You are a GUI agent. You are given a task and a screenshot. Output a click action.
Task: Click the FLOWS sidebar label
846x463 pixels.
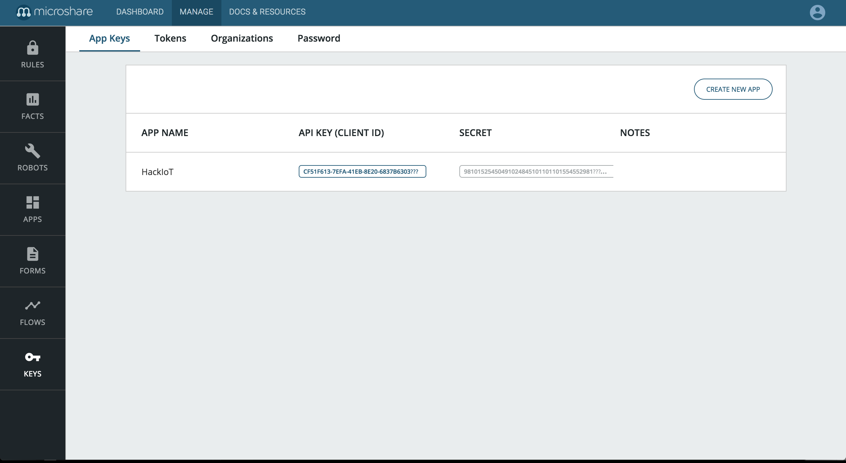click(32, 322)
